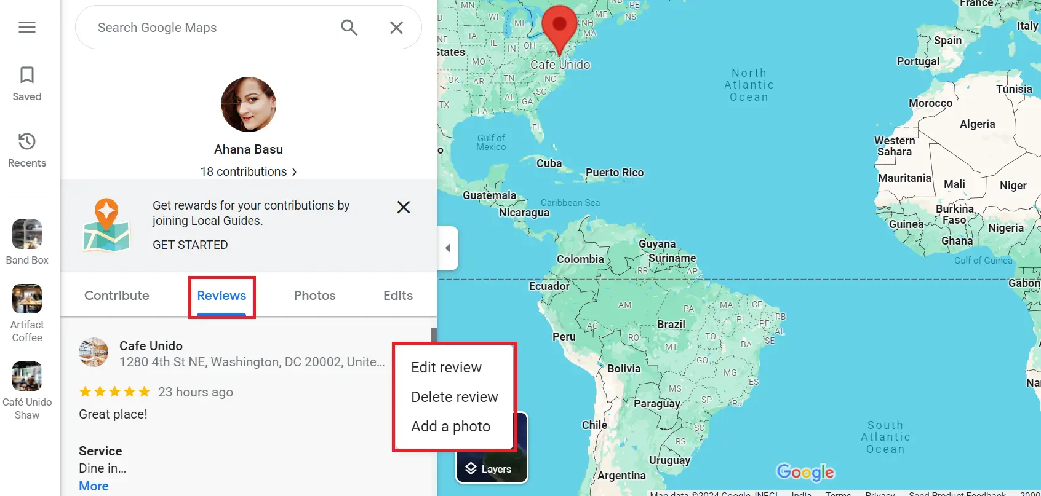Click the Algeria label on the map

(x=977, y=124)
